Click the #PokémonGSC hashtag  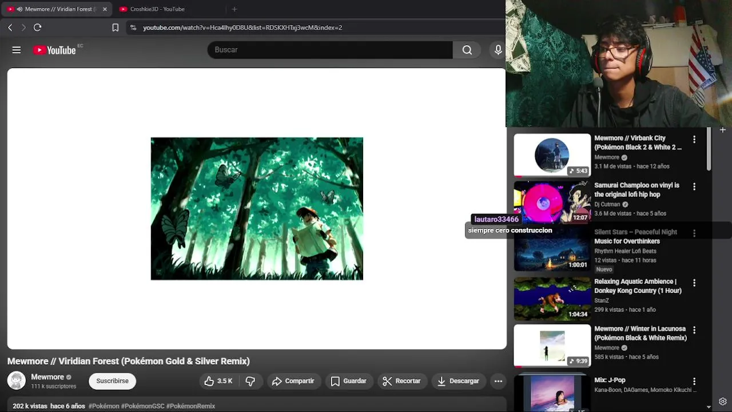(143, 406)
